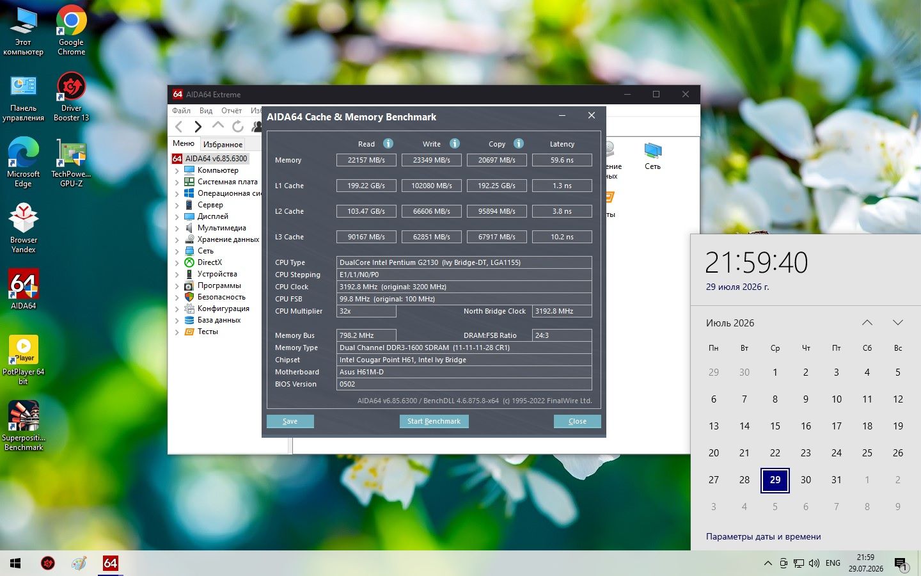
Task: Click the 'Июль 2026' calendar header
Action: [730, 323]
